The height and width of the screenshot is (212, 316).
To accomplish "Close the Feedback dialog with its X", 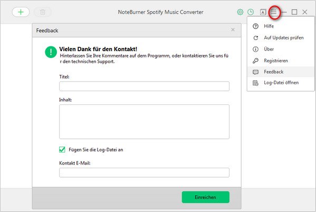I will click(x=233, y=30).
